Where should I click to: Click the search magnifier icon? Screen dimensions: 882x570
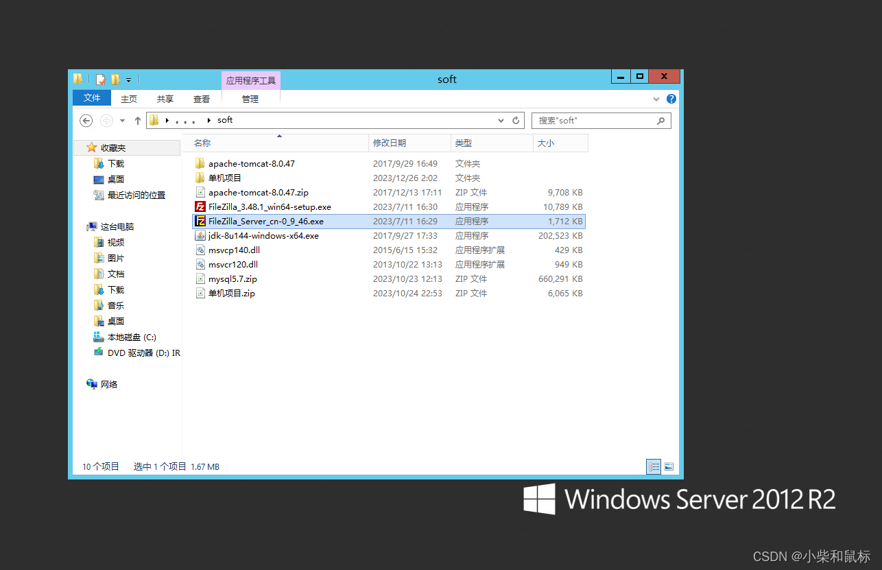[x=660, y=121]
